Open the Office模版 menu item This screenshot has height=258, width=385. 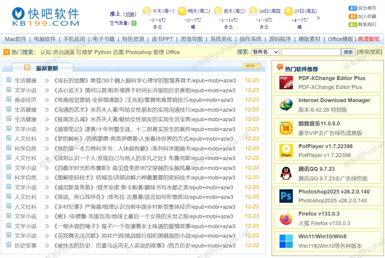(341, 39)
